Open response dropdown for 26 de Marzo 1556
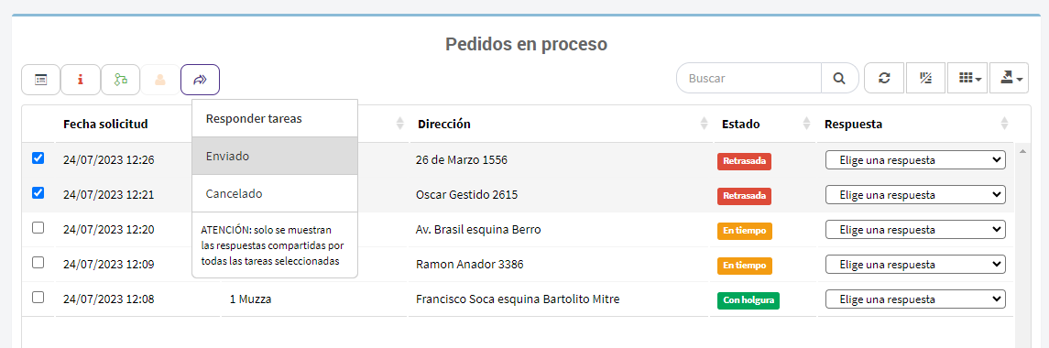The height and width of the screenshot is (348, 1049). tap(915, 160)
